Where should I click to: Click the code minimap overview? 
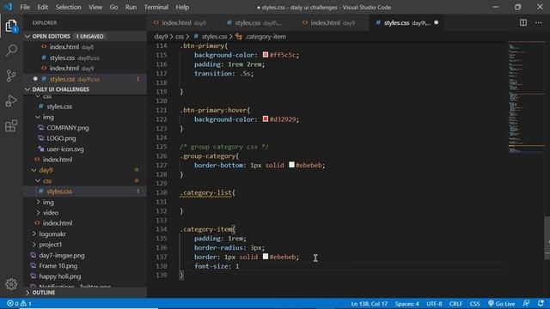pos(526,98)
